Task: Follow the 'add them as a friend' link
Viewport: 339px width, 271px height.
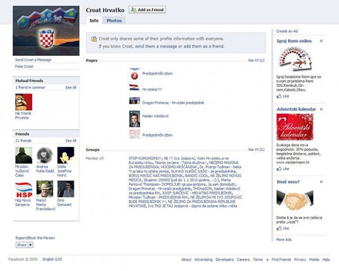Action: tap(204, 46)
